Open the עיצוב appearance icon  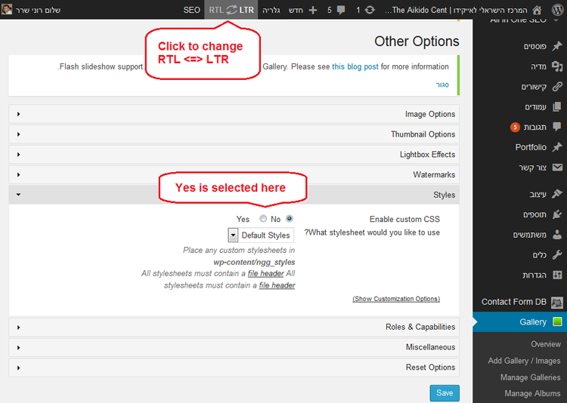[557, 194]
